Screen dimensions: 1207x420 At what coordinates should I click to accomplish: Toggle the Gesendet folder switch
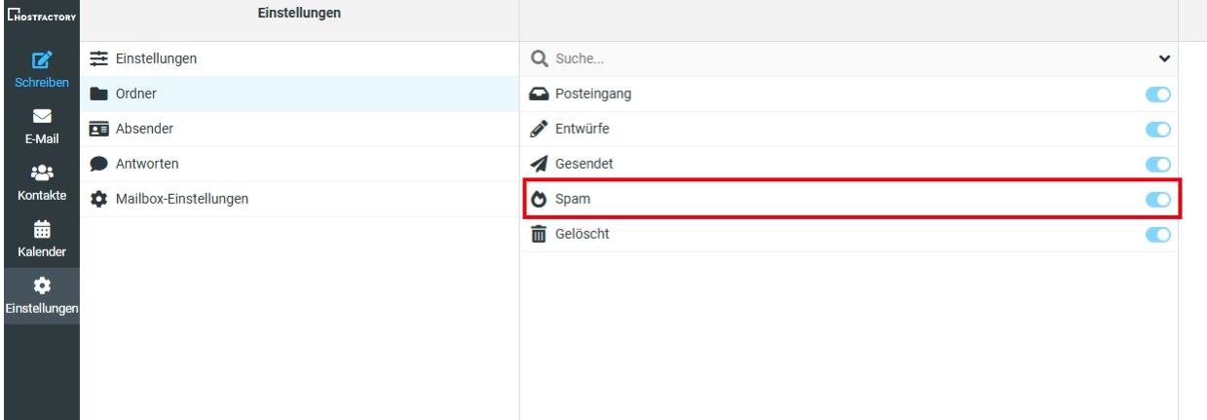coord(1157,164)
